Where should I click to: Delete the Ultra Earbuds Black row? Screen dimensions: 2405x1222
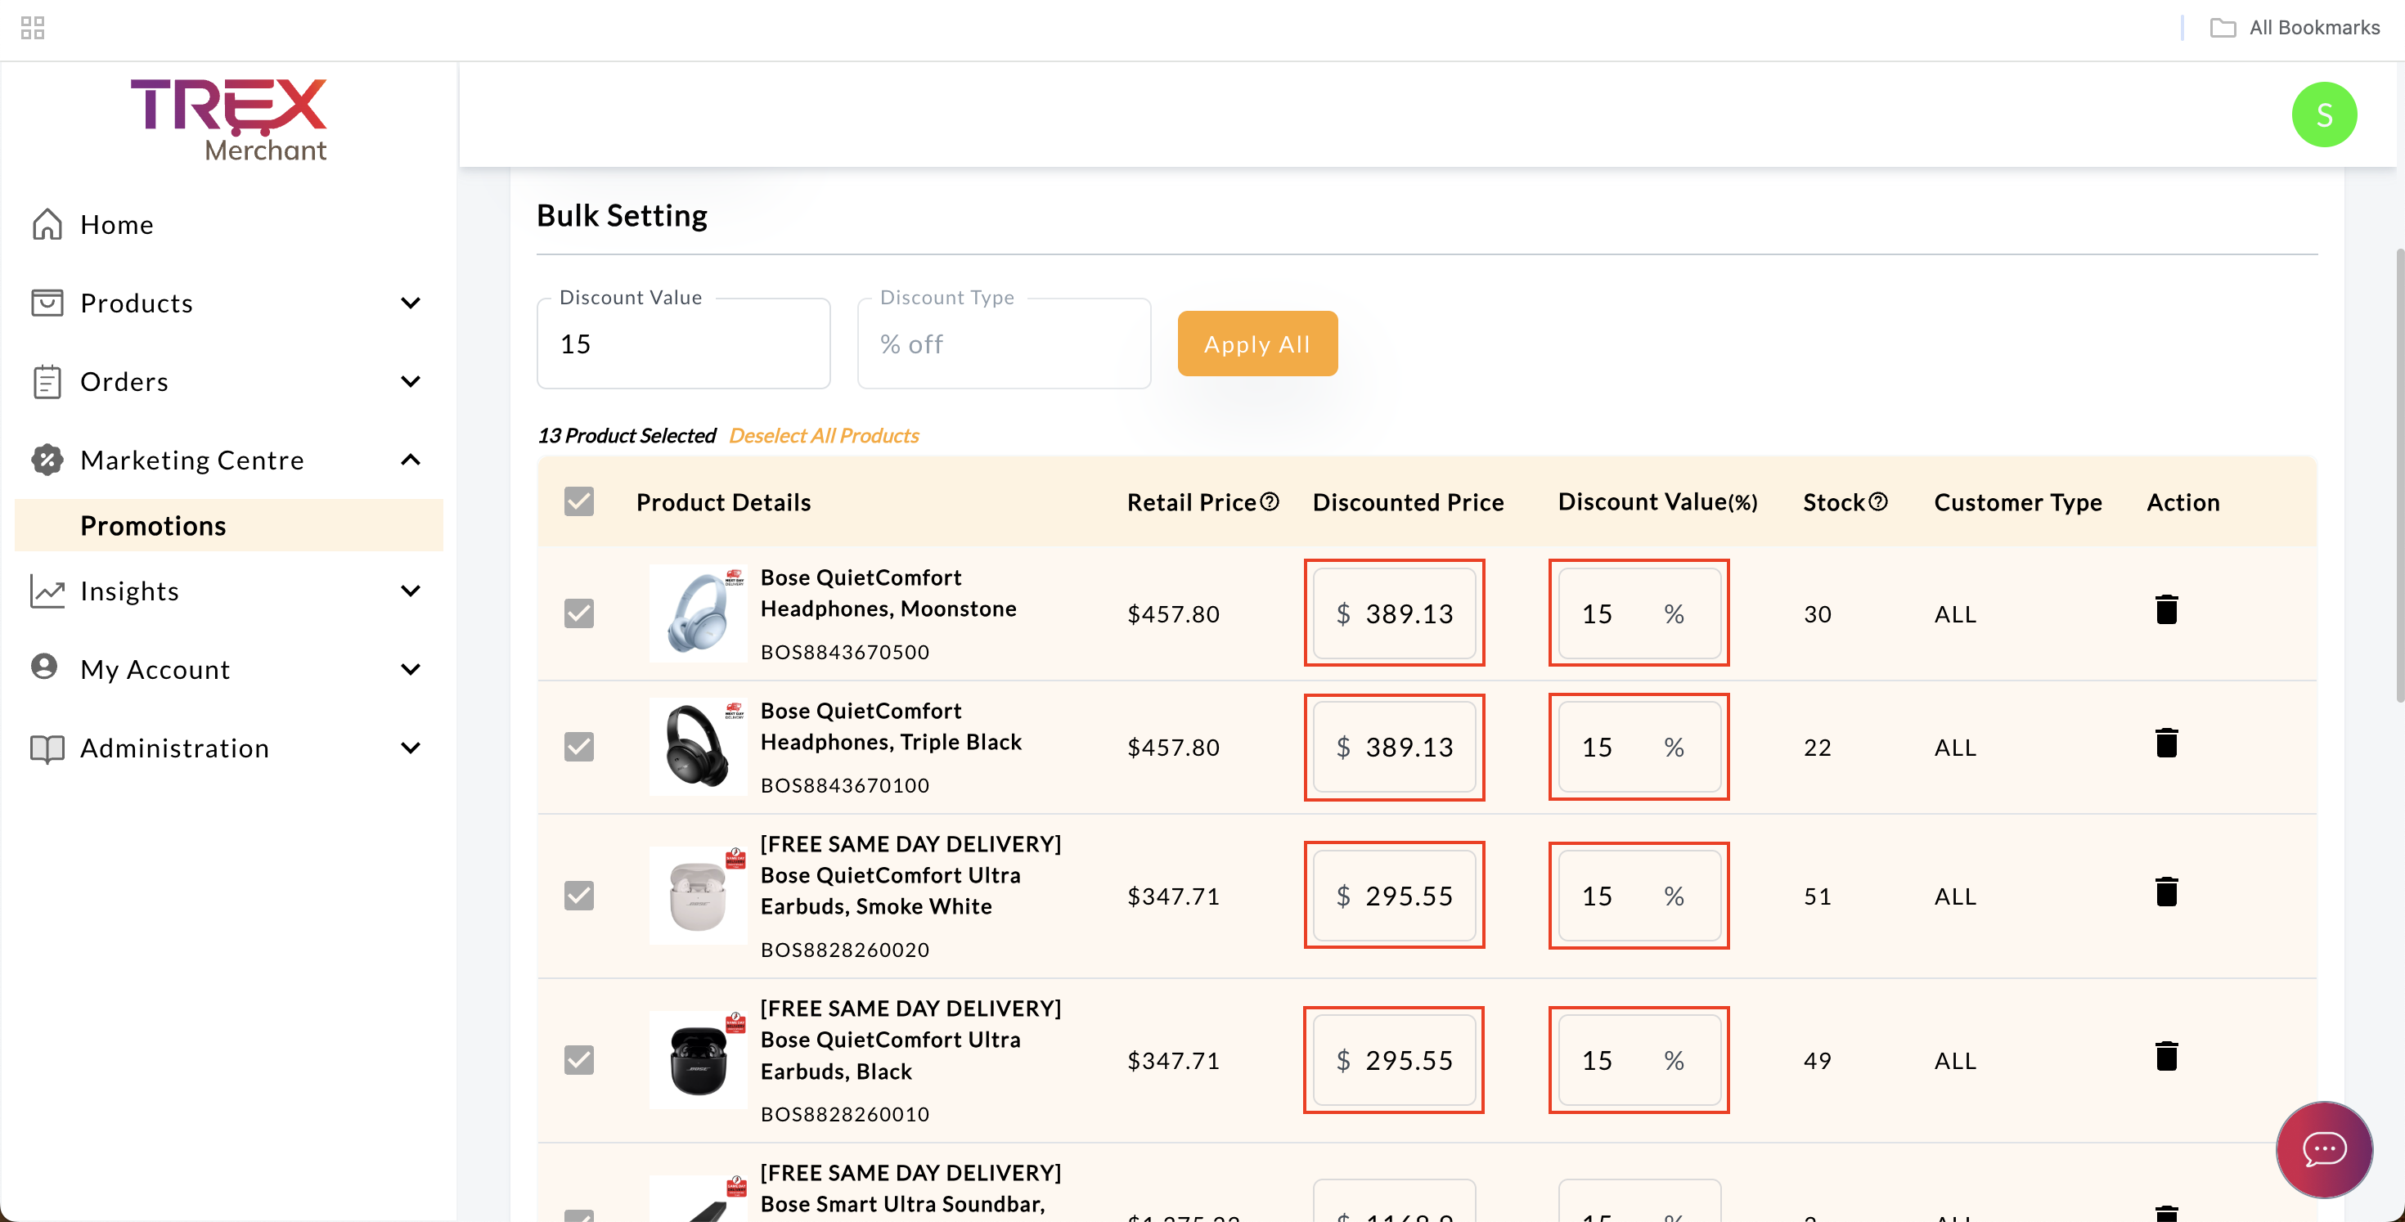2166,1056
